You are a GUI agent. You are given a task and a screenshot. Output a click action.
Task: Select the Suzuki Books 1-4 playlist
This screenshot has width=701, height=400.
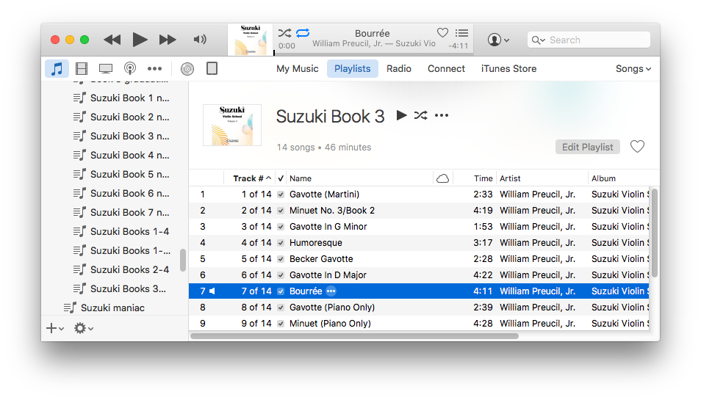pos(121,231)
